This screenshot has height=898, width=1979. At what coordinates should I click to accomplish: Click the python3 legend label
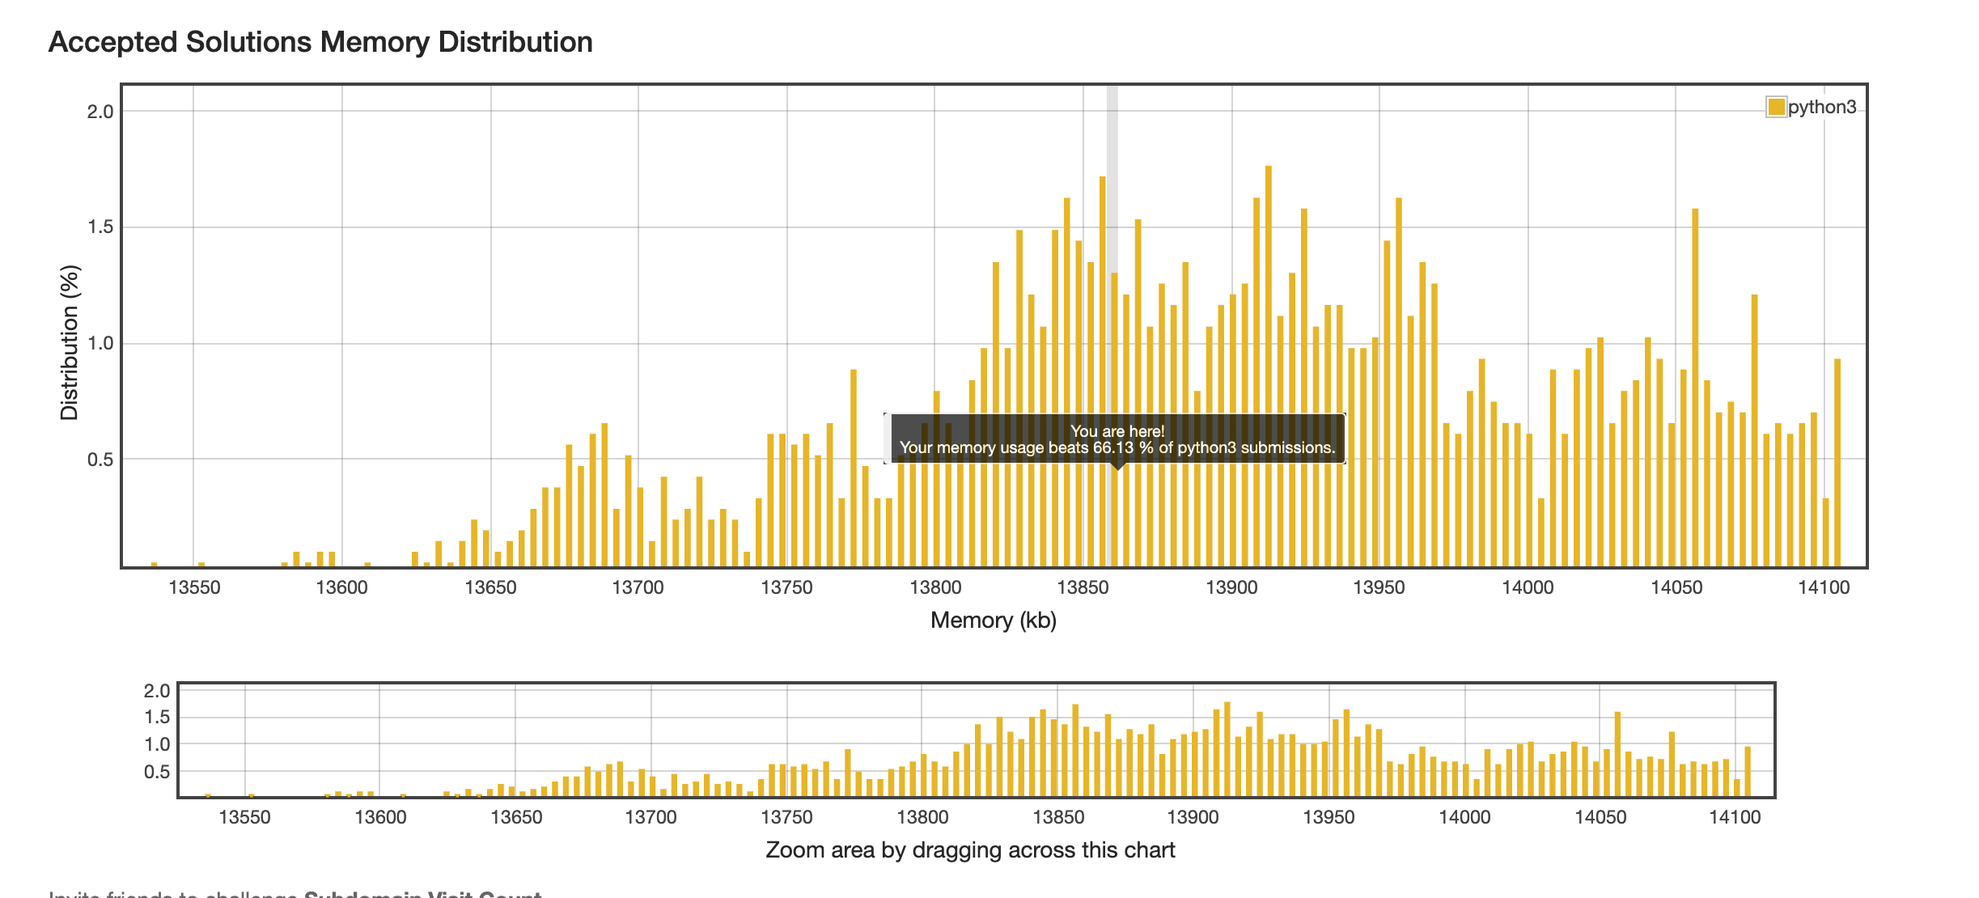tap(1821, 107)
